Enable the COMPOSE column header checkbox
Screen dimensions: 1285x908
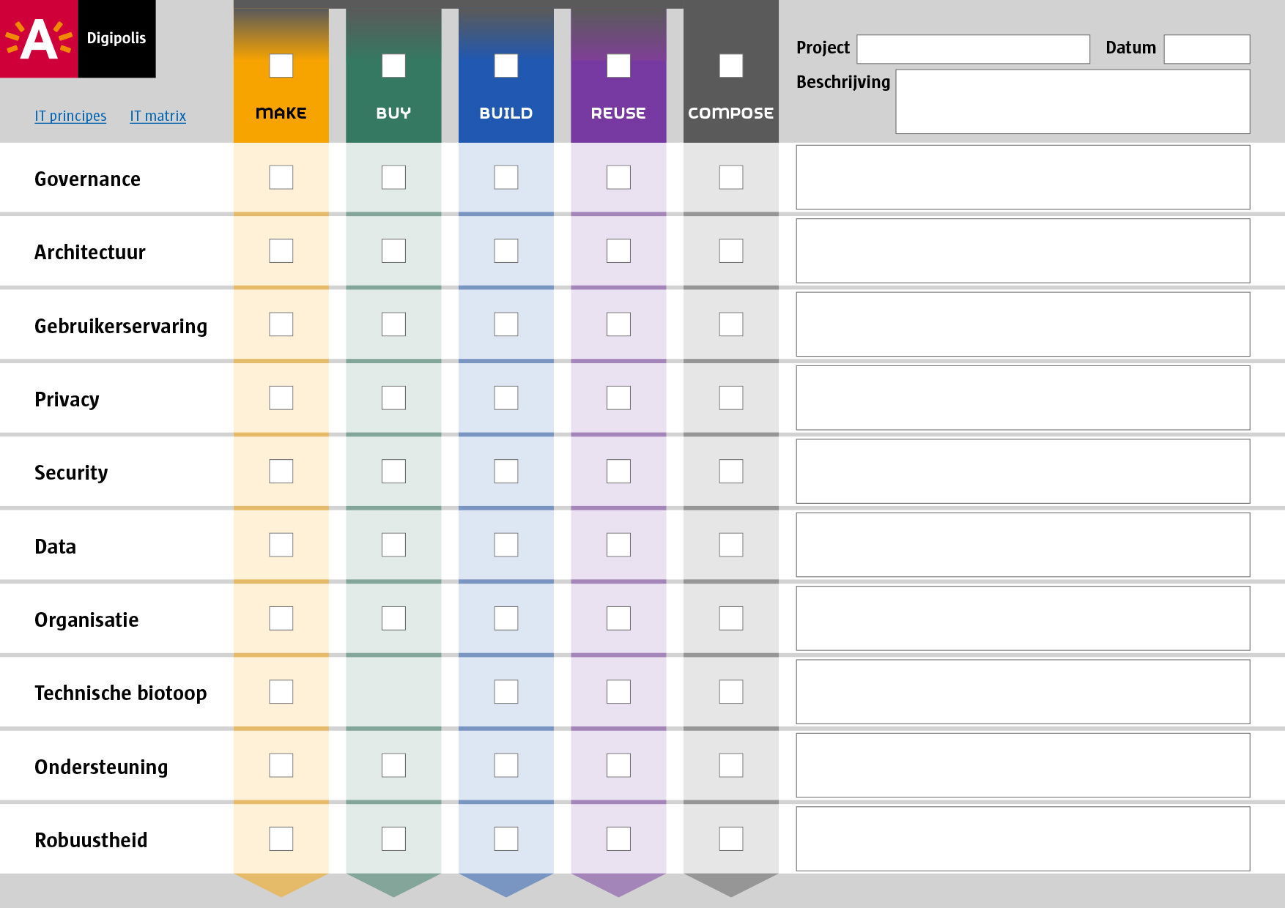(x=731, y=66)
